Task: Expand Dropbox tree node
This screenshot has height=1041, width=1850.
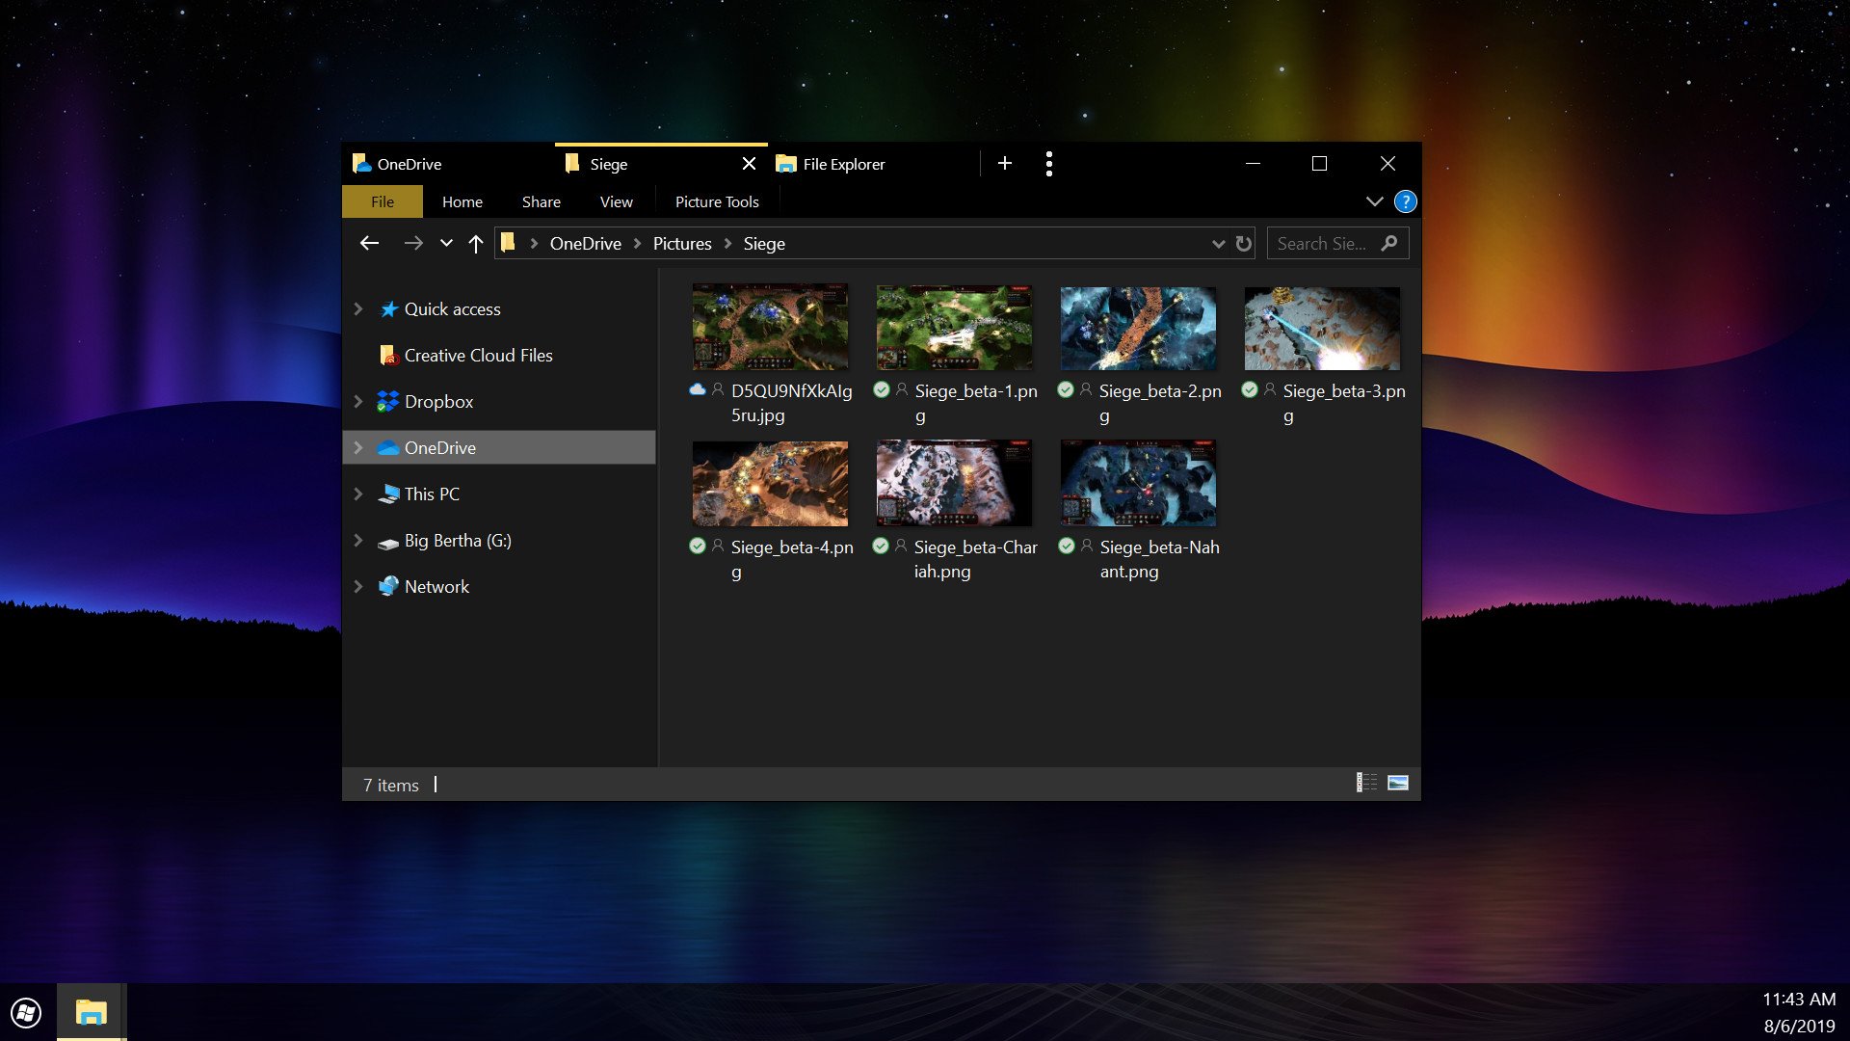Action: (358, 401)
